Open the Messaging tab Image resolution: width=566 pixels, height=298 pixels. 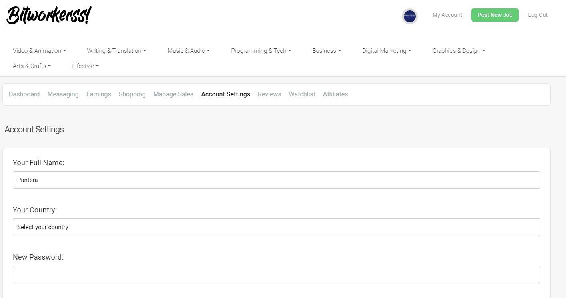point(63,94)
